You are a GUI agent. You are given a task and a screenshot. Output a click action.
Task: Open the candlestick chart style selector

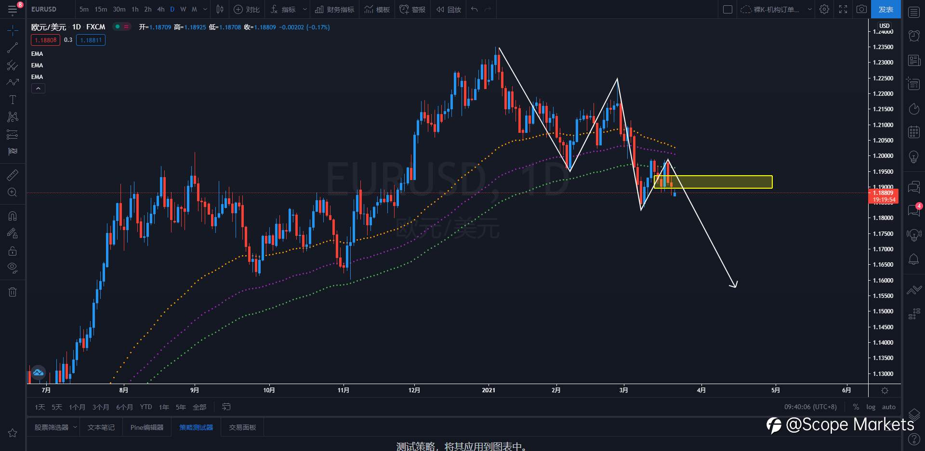point(220,9)
